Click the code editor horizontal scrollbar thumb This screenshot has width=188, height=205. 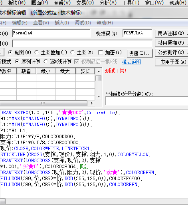(x=2, y=201)
